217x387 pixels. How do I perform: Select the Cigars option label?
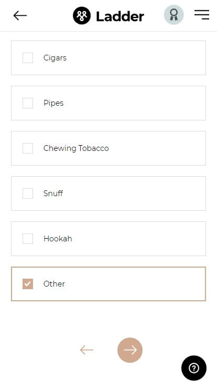click(x=55, y=58)
